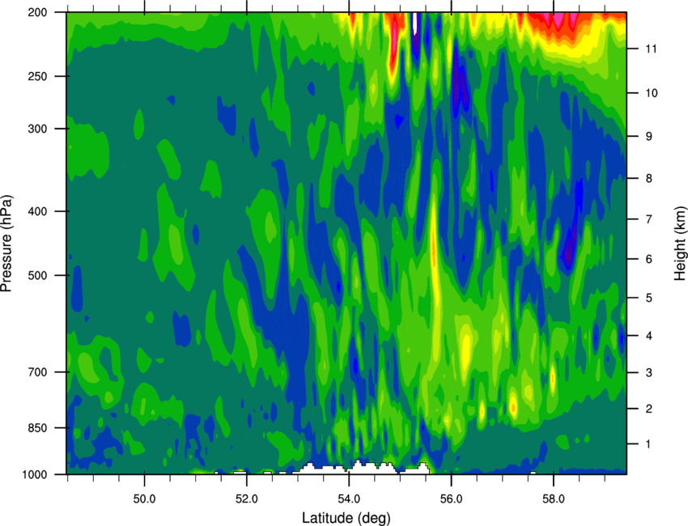Pick the height label 11 km
688x526 pixels.
tap(652, 49)
